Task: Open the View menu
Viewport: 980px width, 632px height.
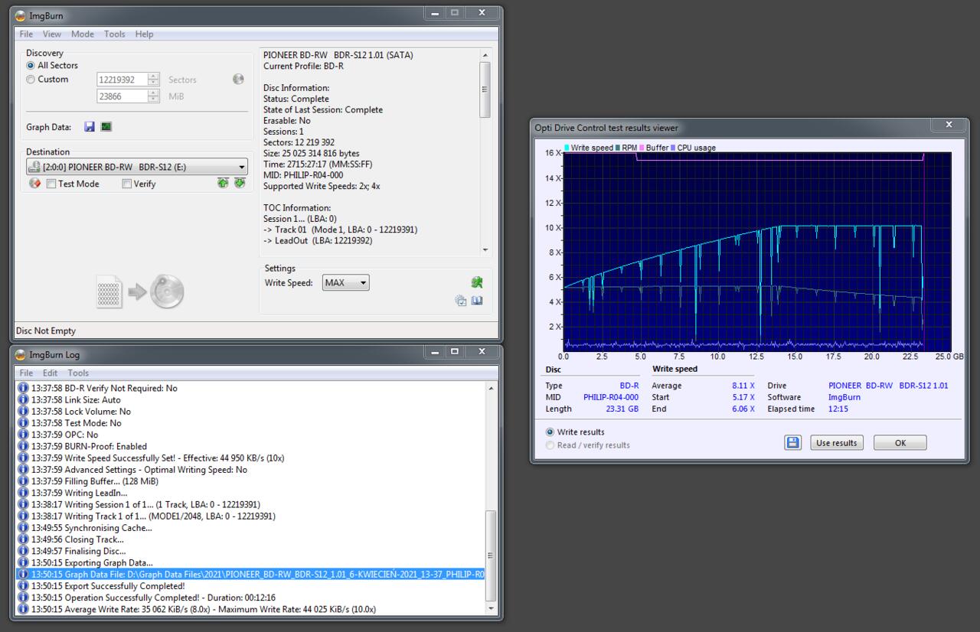Action: [52, 34]
